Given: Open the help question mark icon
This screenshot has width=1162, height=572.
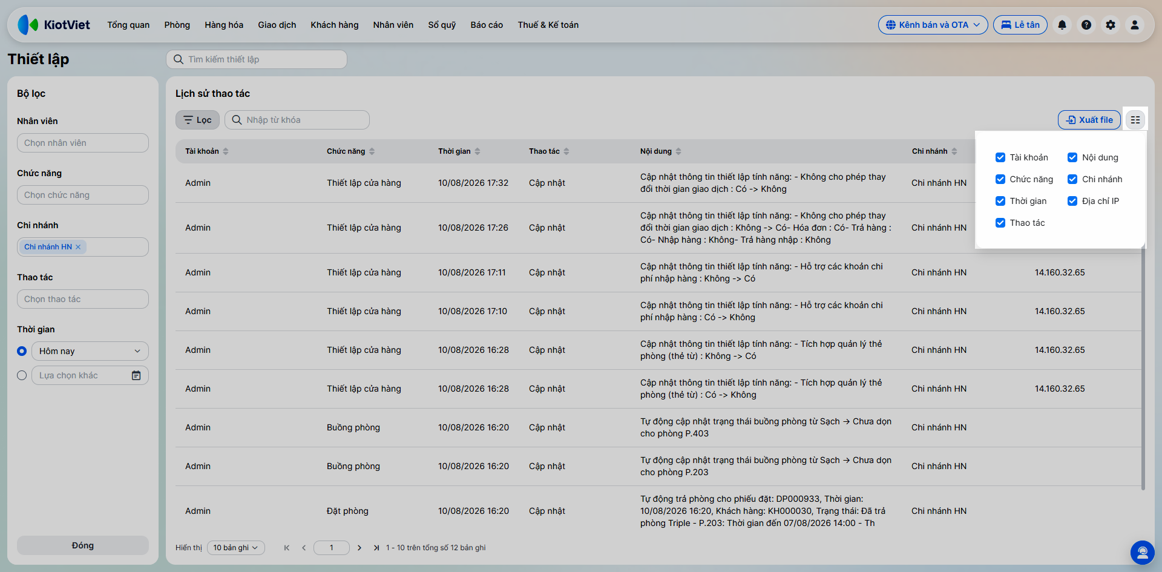Looking at the screenshot, I should pyautogui.click(x=1086, y=25).
